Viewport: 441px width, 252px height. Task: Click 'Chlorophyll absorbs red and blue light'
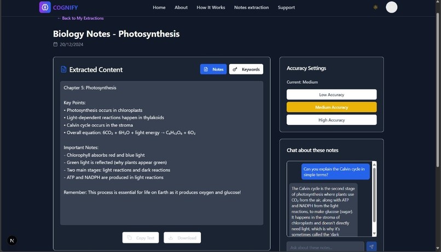104,155
